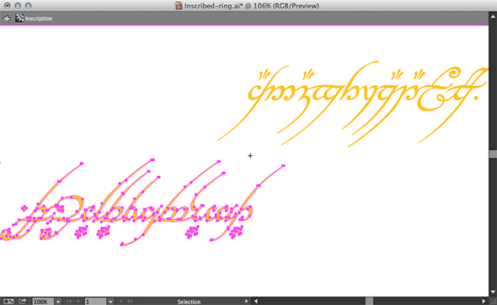Go to first artboard button
Viewport: 497px width, 305px height.
(x=69, y=301)
